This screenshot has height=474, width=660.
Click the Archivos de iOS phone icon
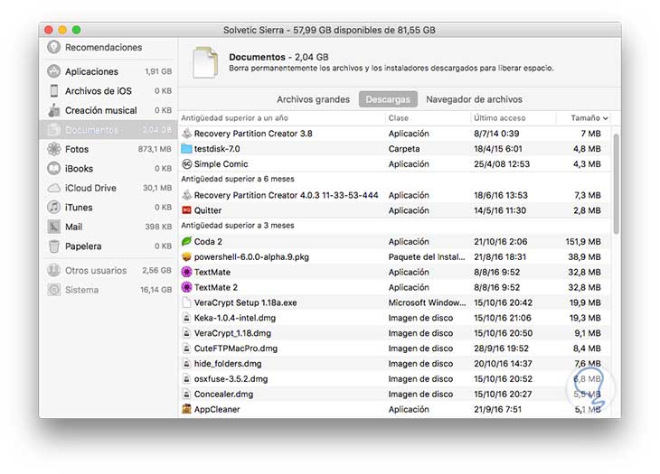[x=54, y=91]
